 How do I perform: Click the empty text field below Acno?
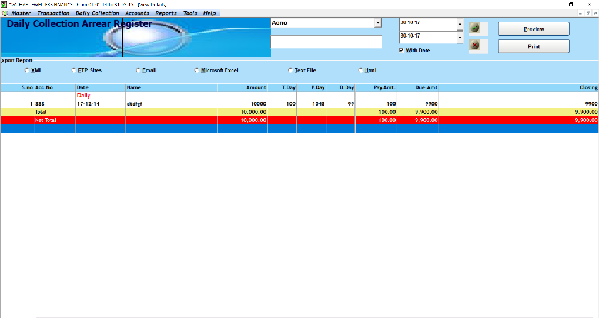tap(326, 42)
